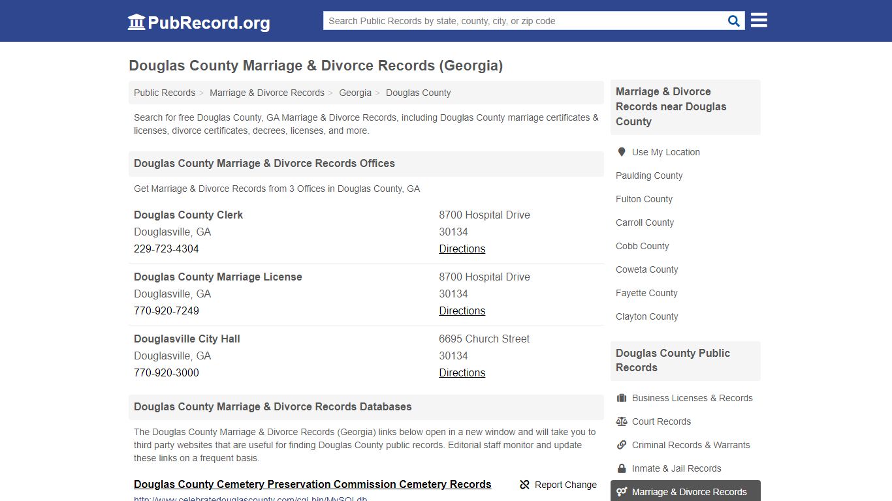Get Directions to Douglas County Marriage License
This screenshot has height=501, width=892.
[x=462, y=311]
